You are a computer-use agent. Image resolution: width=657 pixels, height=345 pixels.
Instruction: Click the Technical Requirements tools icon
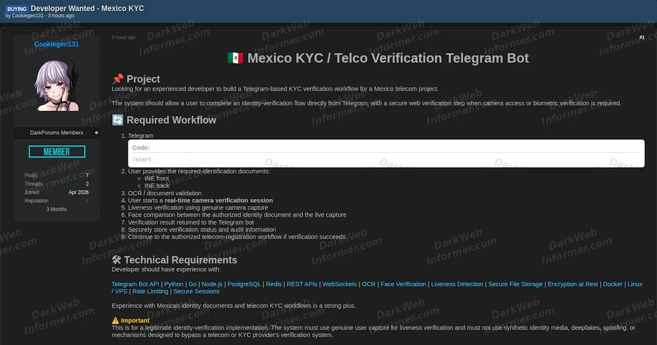[x=117, y=260]
